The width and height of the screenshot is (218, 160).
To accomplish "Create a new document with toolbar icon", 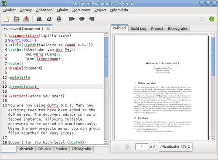I will (7, 19).
